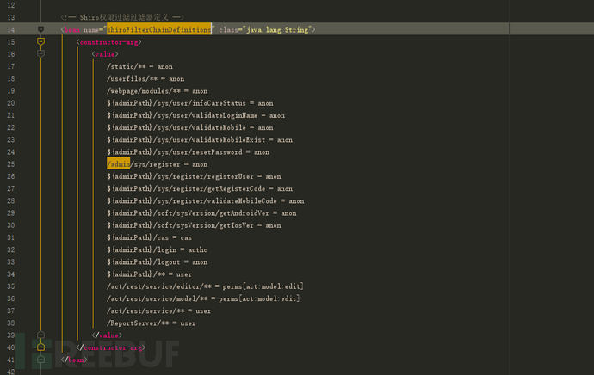Click the closing value fold marker on line 39

41,335
